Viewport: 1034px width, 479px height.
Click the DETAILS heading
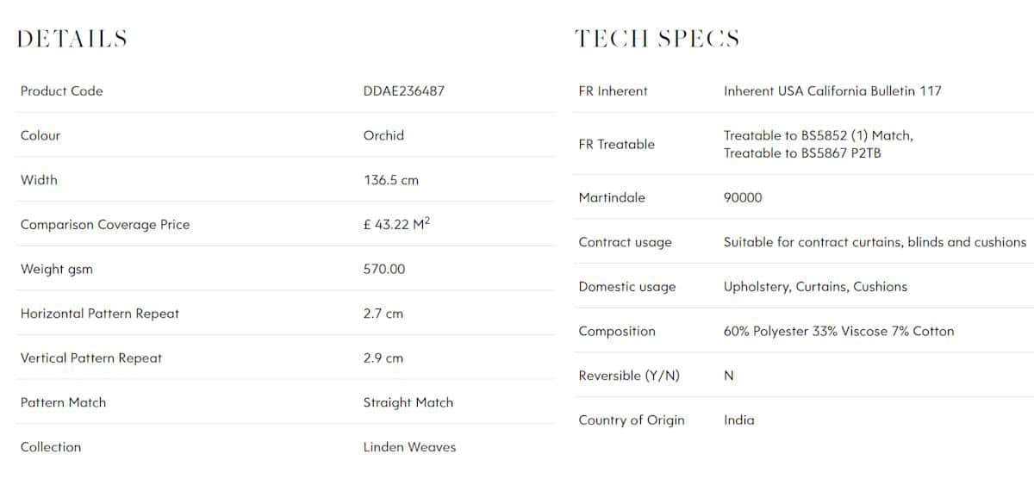click(x=72, y=39)
